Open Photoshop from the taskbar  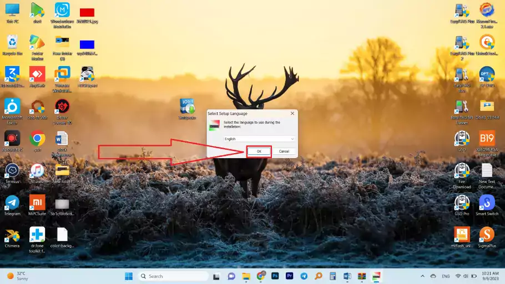tap(275, 276)
